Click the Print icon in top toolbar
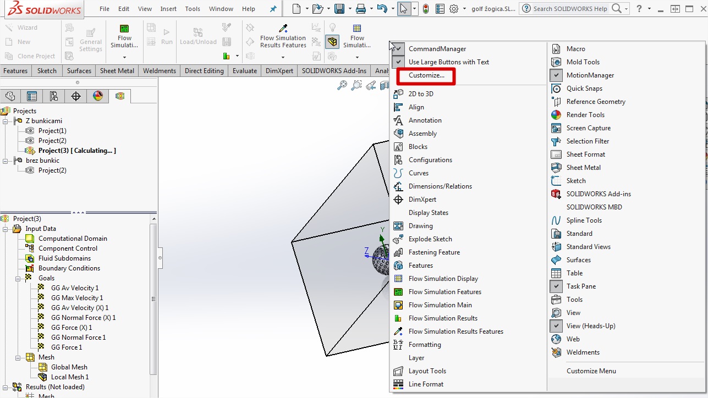The width and height of the screenshot is (708, 398). [360, 9]
